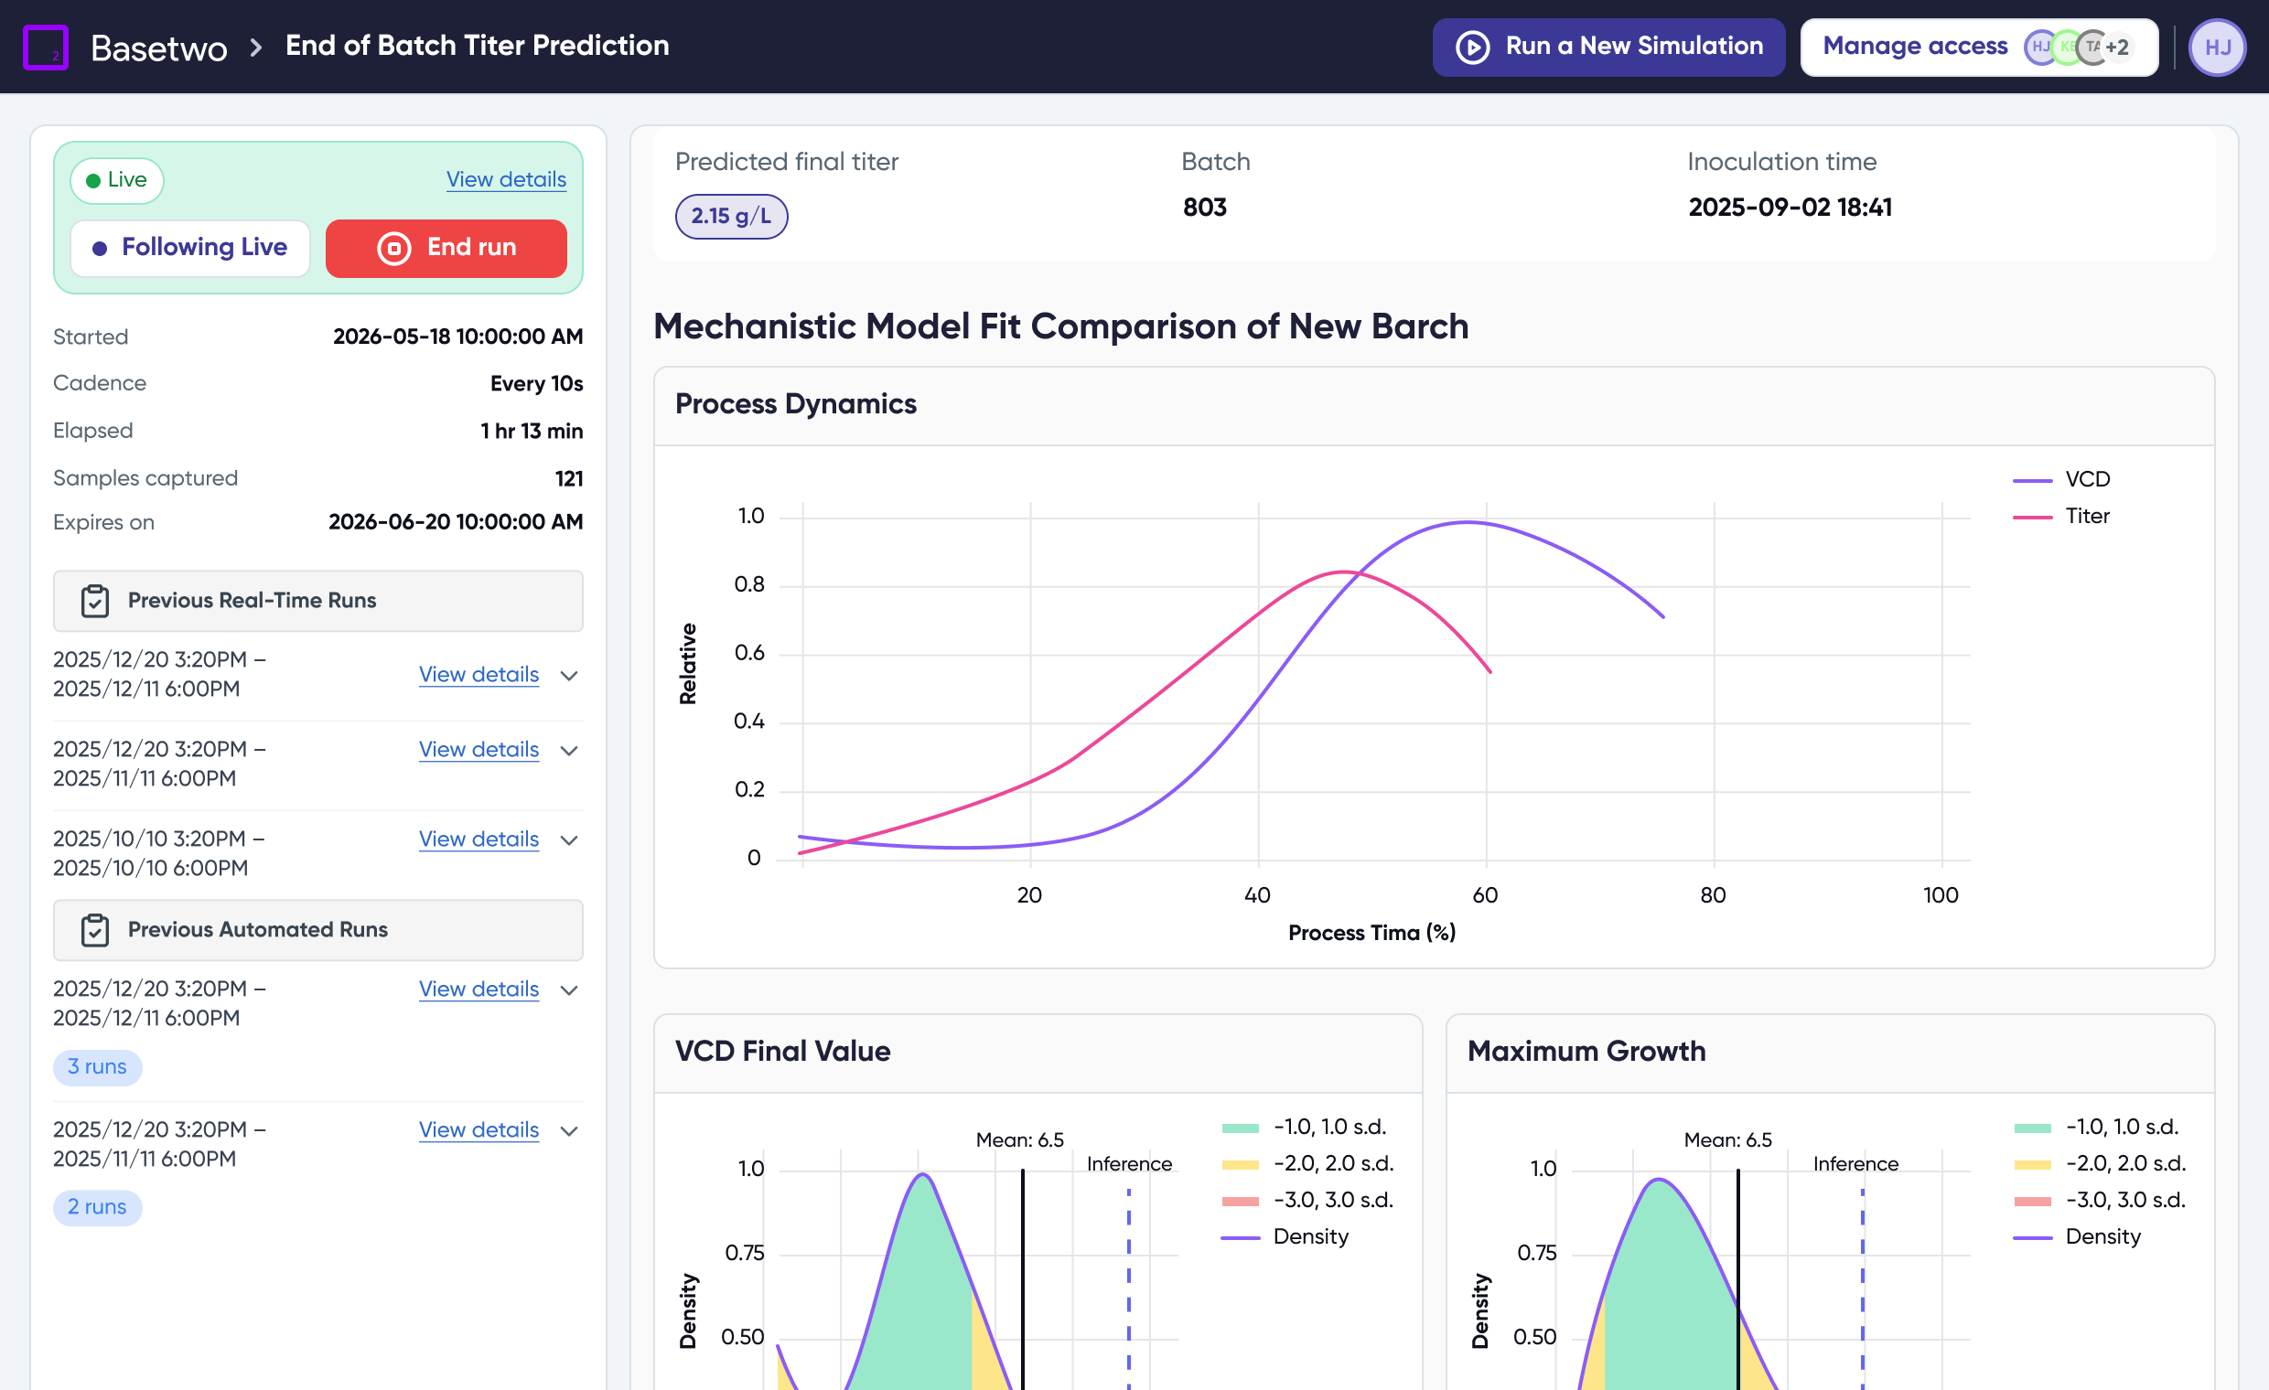
Task: Click the Maximum Growth panel heading
Action: pos(1586,1053)
